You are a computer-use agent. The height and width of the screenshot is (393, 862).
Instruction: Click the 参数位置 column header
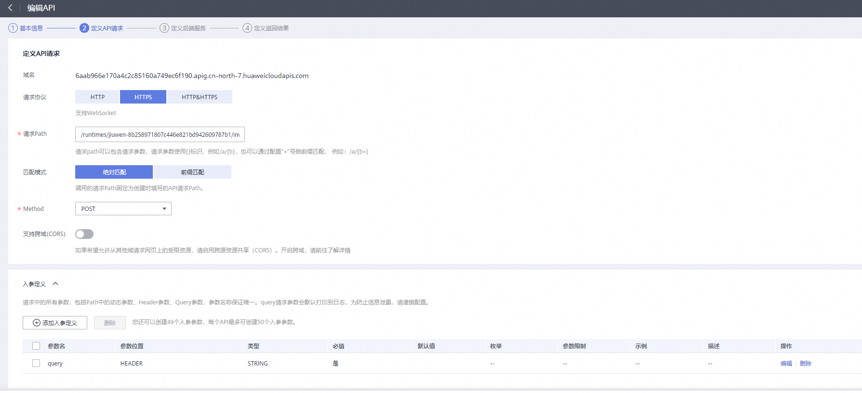click(132, 346)
